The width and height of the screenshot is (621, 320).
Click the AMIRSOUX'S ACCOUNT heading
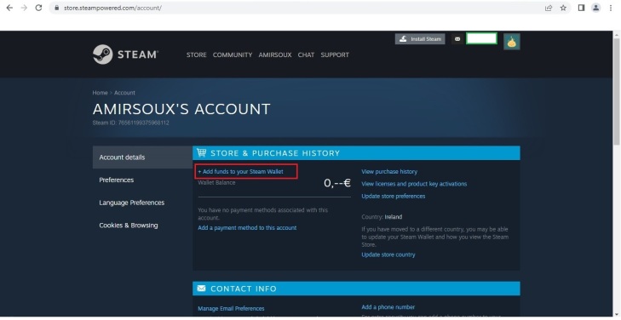pos(181,109)
